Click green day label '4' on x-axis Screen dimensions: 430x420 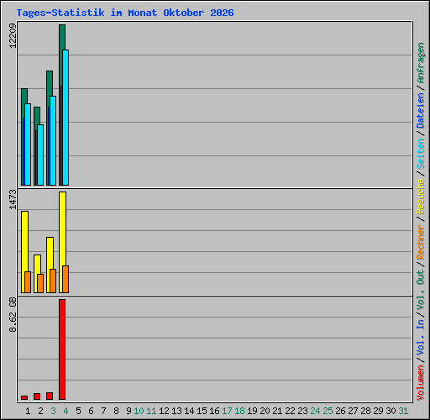66,411
